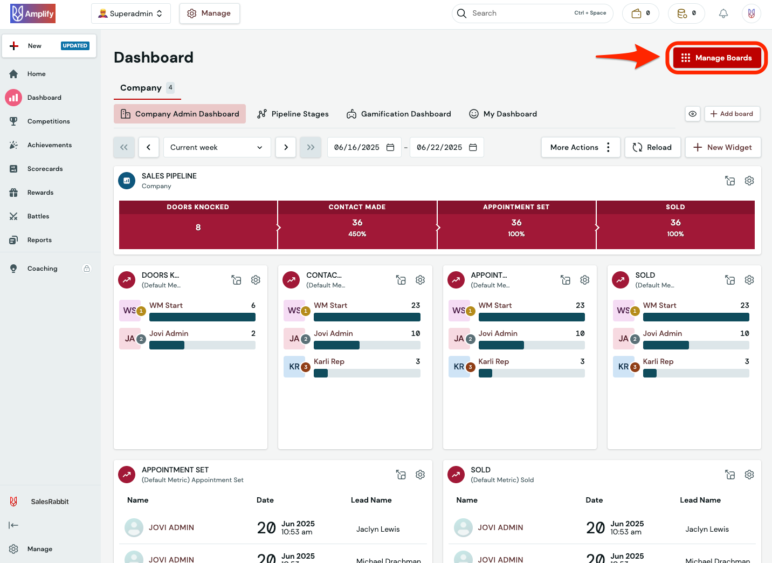Open Appointment Set table widget settings gear

[x=421, y=475]
